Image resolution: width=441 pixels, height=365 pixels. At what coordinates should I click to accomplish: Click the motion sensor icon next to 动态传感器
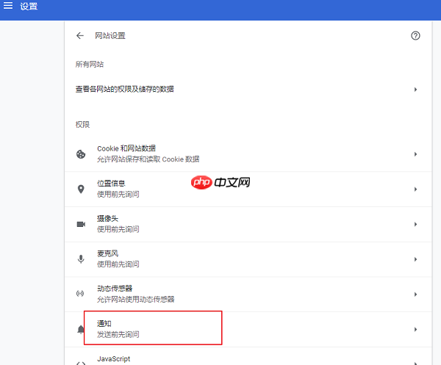(81, 294)
